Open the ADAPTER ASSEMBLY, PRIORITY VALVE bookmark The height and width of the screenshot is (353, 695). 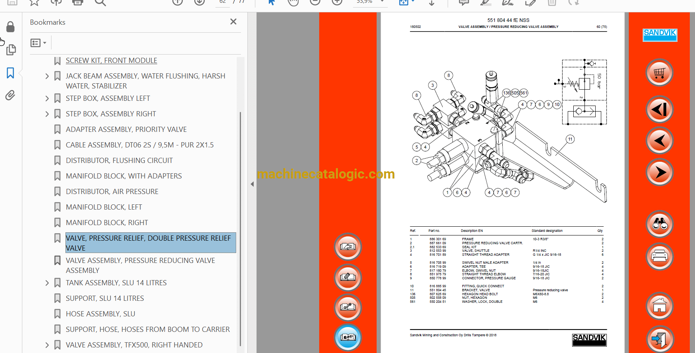pyautogui.click(x=126, y=129)
